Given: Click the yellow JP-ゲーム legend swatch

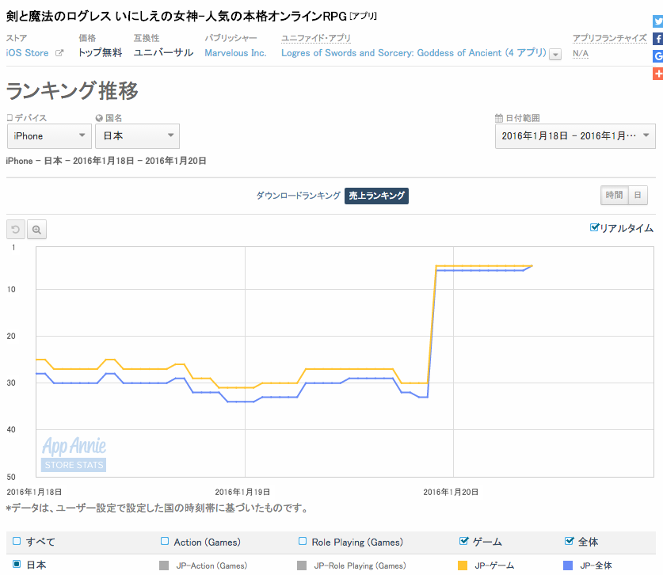Looking at the screenshot, I should (x=463, y=565).
